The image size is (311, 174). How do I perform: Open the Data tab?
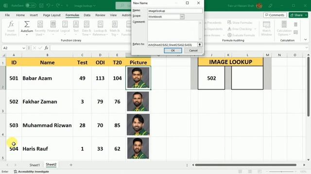[87, 15]
